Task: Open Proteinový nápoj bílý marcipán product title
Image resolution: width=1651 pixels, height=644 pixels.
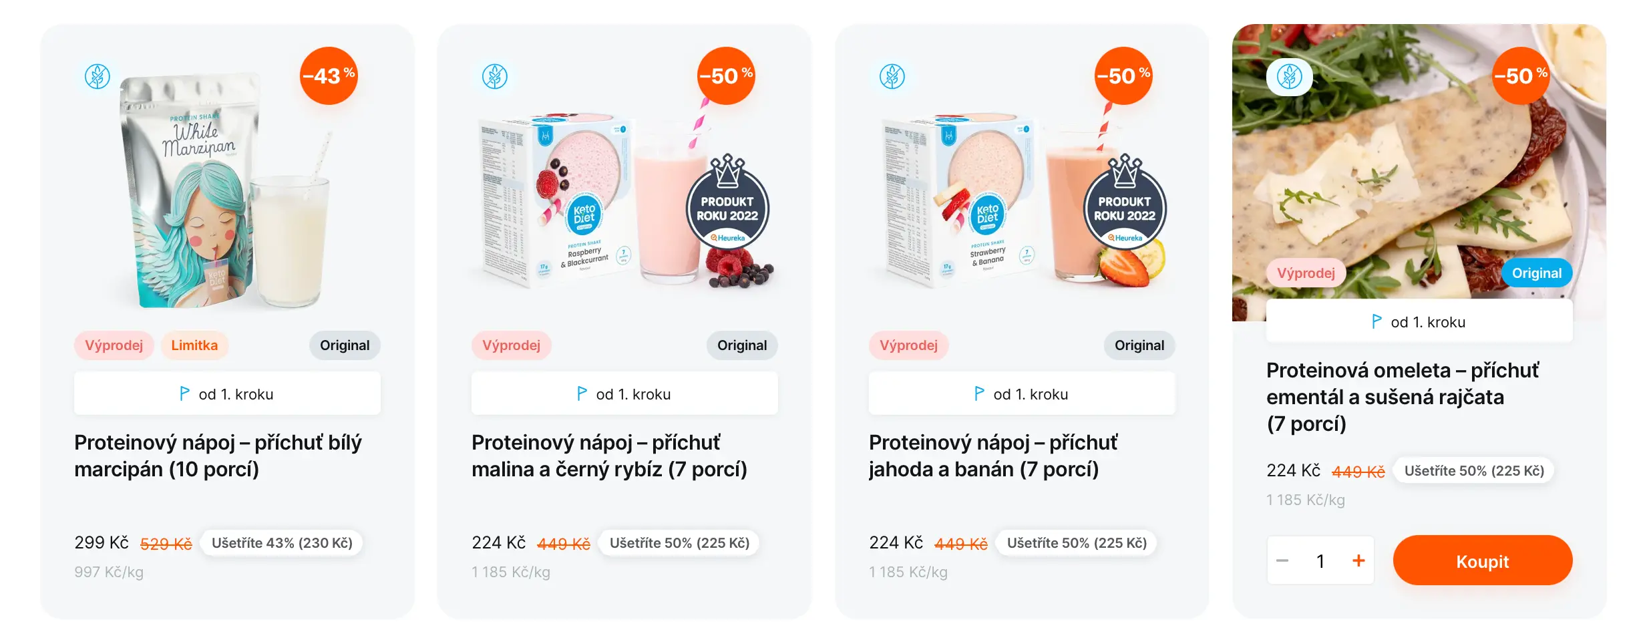Action: point(218,456)
